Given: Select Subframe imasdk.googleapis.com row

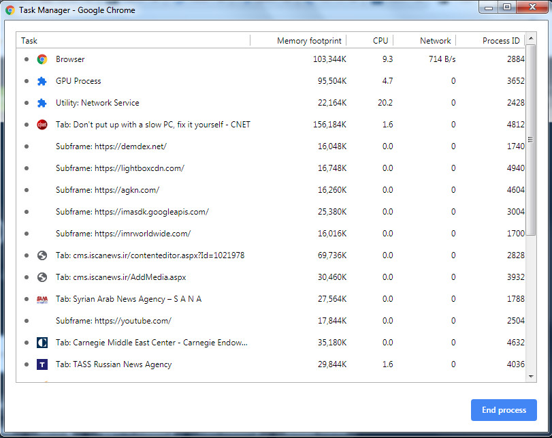Looking at the screenshot, I should (271, 212).
